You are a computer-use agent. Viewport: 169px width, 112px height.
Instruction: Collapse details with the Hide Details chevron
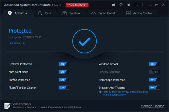coord(24,43)
